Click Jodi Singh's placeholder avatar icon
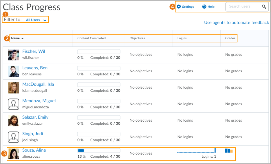The height and width of the screenshot is (164, 271). click(13, 137)
